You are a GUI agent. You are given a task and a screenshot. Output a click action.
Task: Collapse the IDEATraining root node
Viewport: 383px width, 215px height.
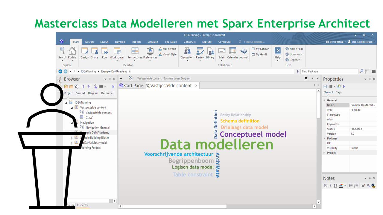[x=66, y=102]
